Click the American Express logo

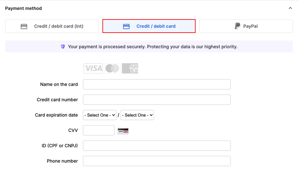[x=130, y=68]
